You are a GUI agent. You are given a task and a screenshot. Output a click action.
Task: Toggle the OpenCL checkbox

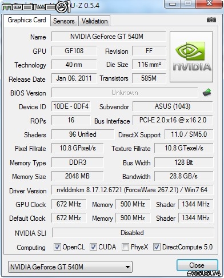tap(57, 247)
